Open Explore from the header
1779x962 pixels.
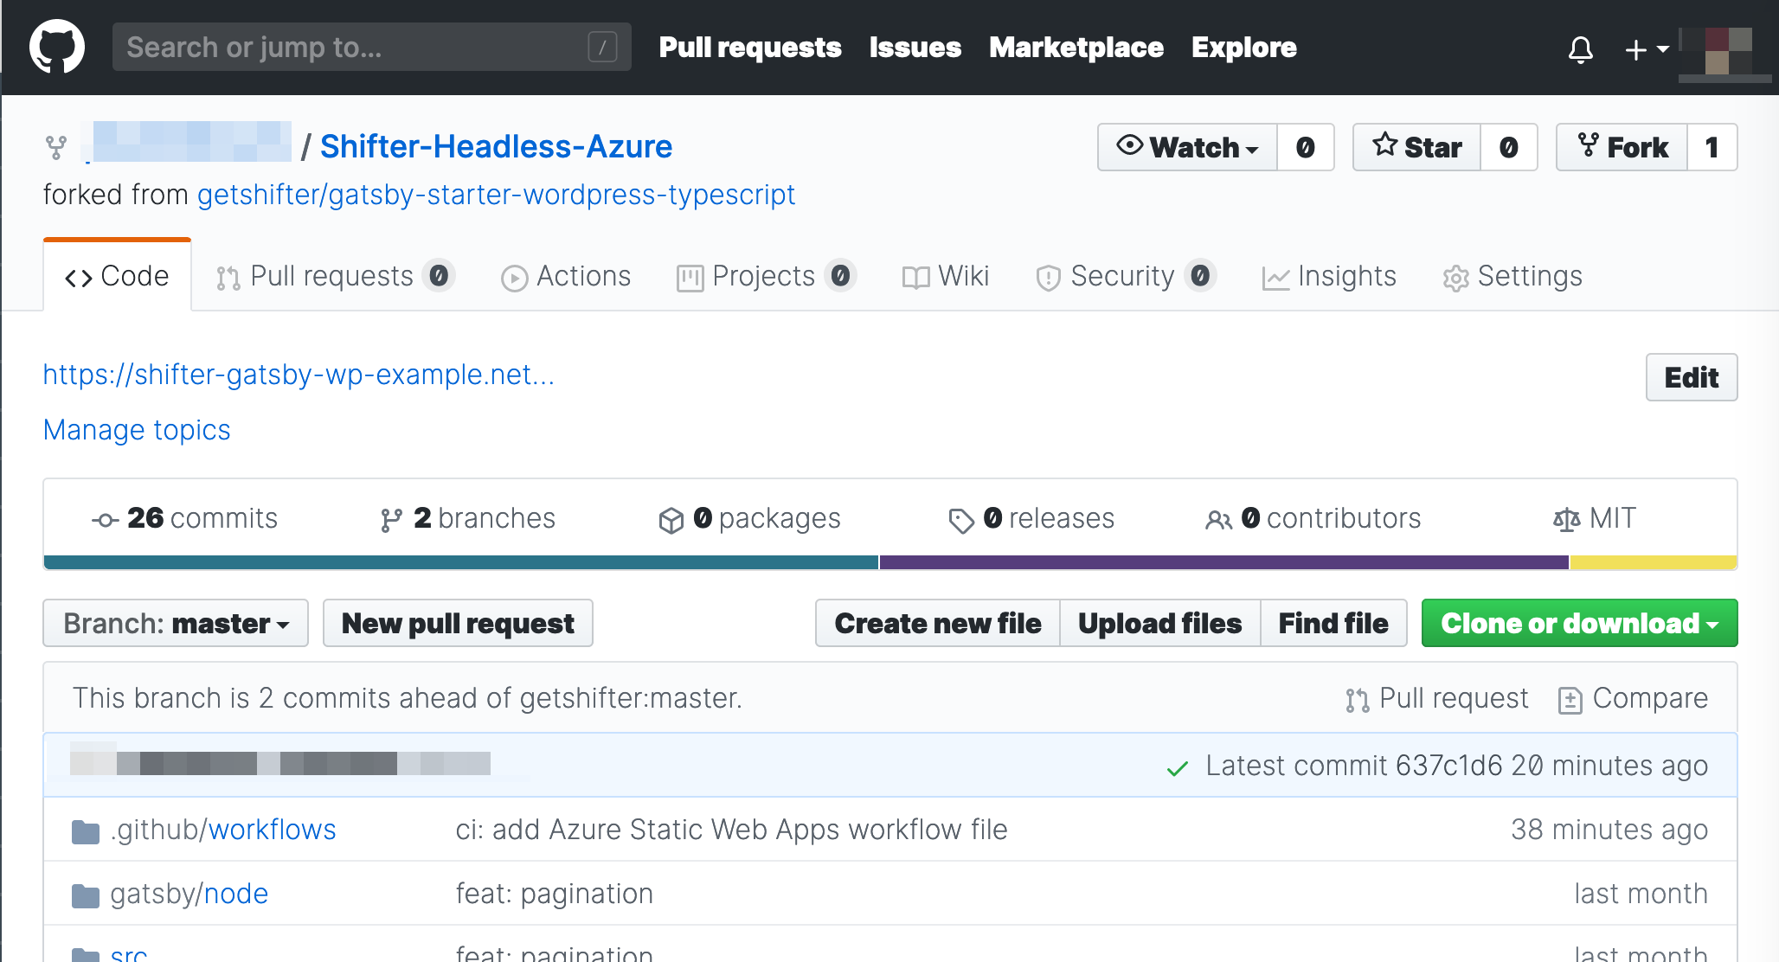pyautogui.click(x=1243, y=48)
